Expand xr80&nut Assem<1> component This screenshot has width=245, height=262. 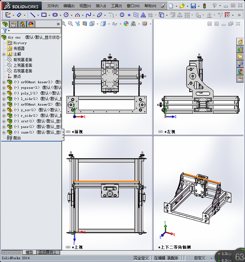(x=4, y=82)
